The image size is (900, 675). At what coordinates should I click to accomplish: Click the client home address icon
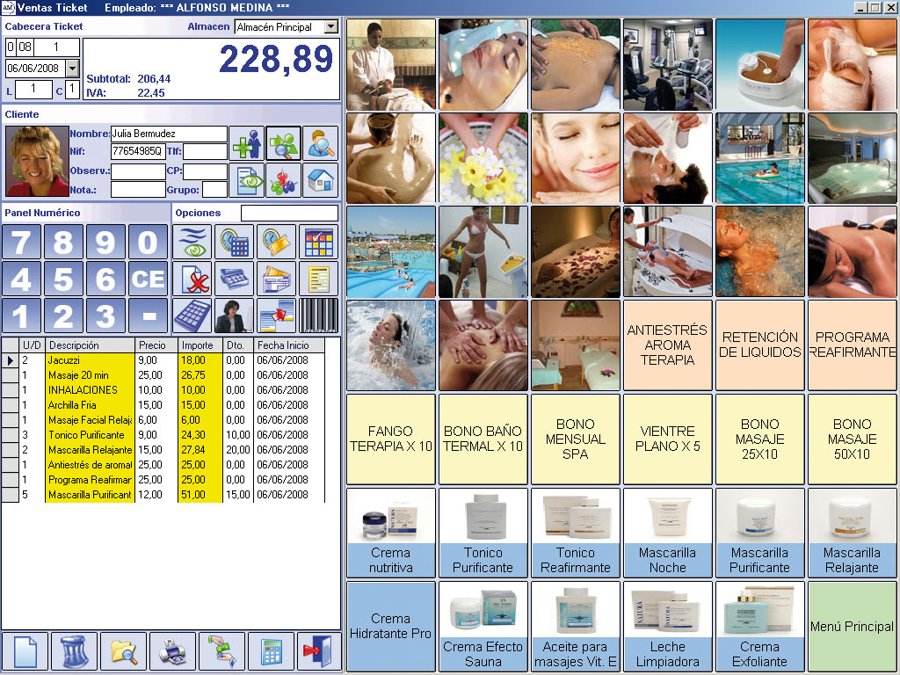tap(320, 180)
